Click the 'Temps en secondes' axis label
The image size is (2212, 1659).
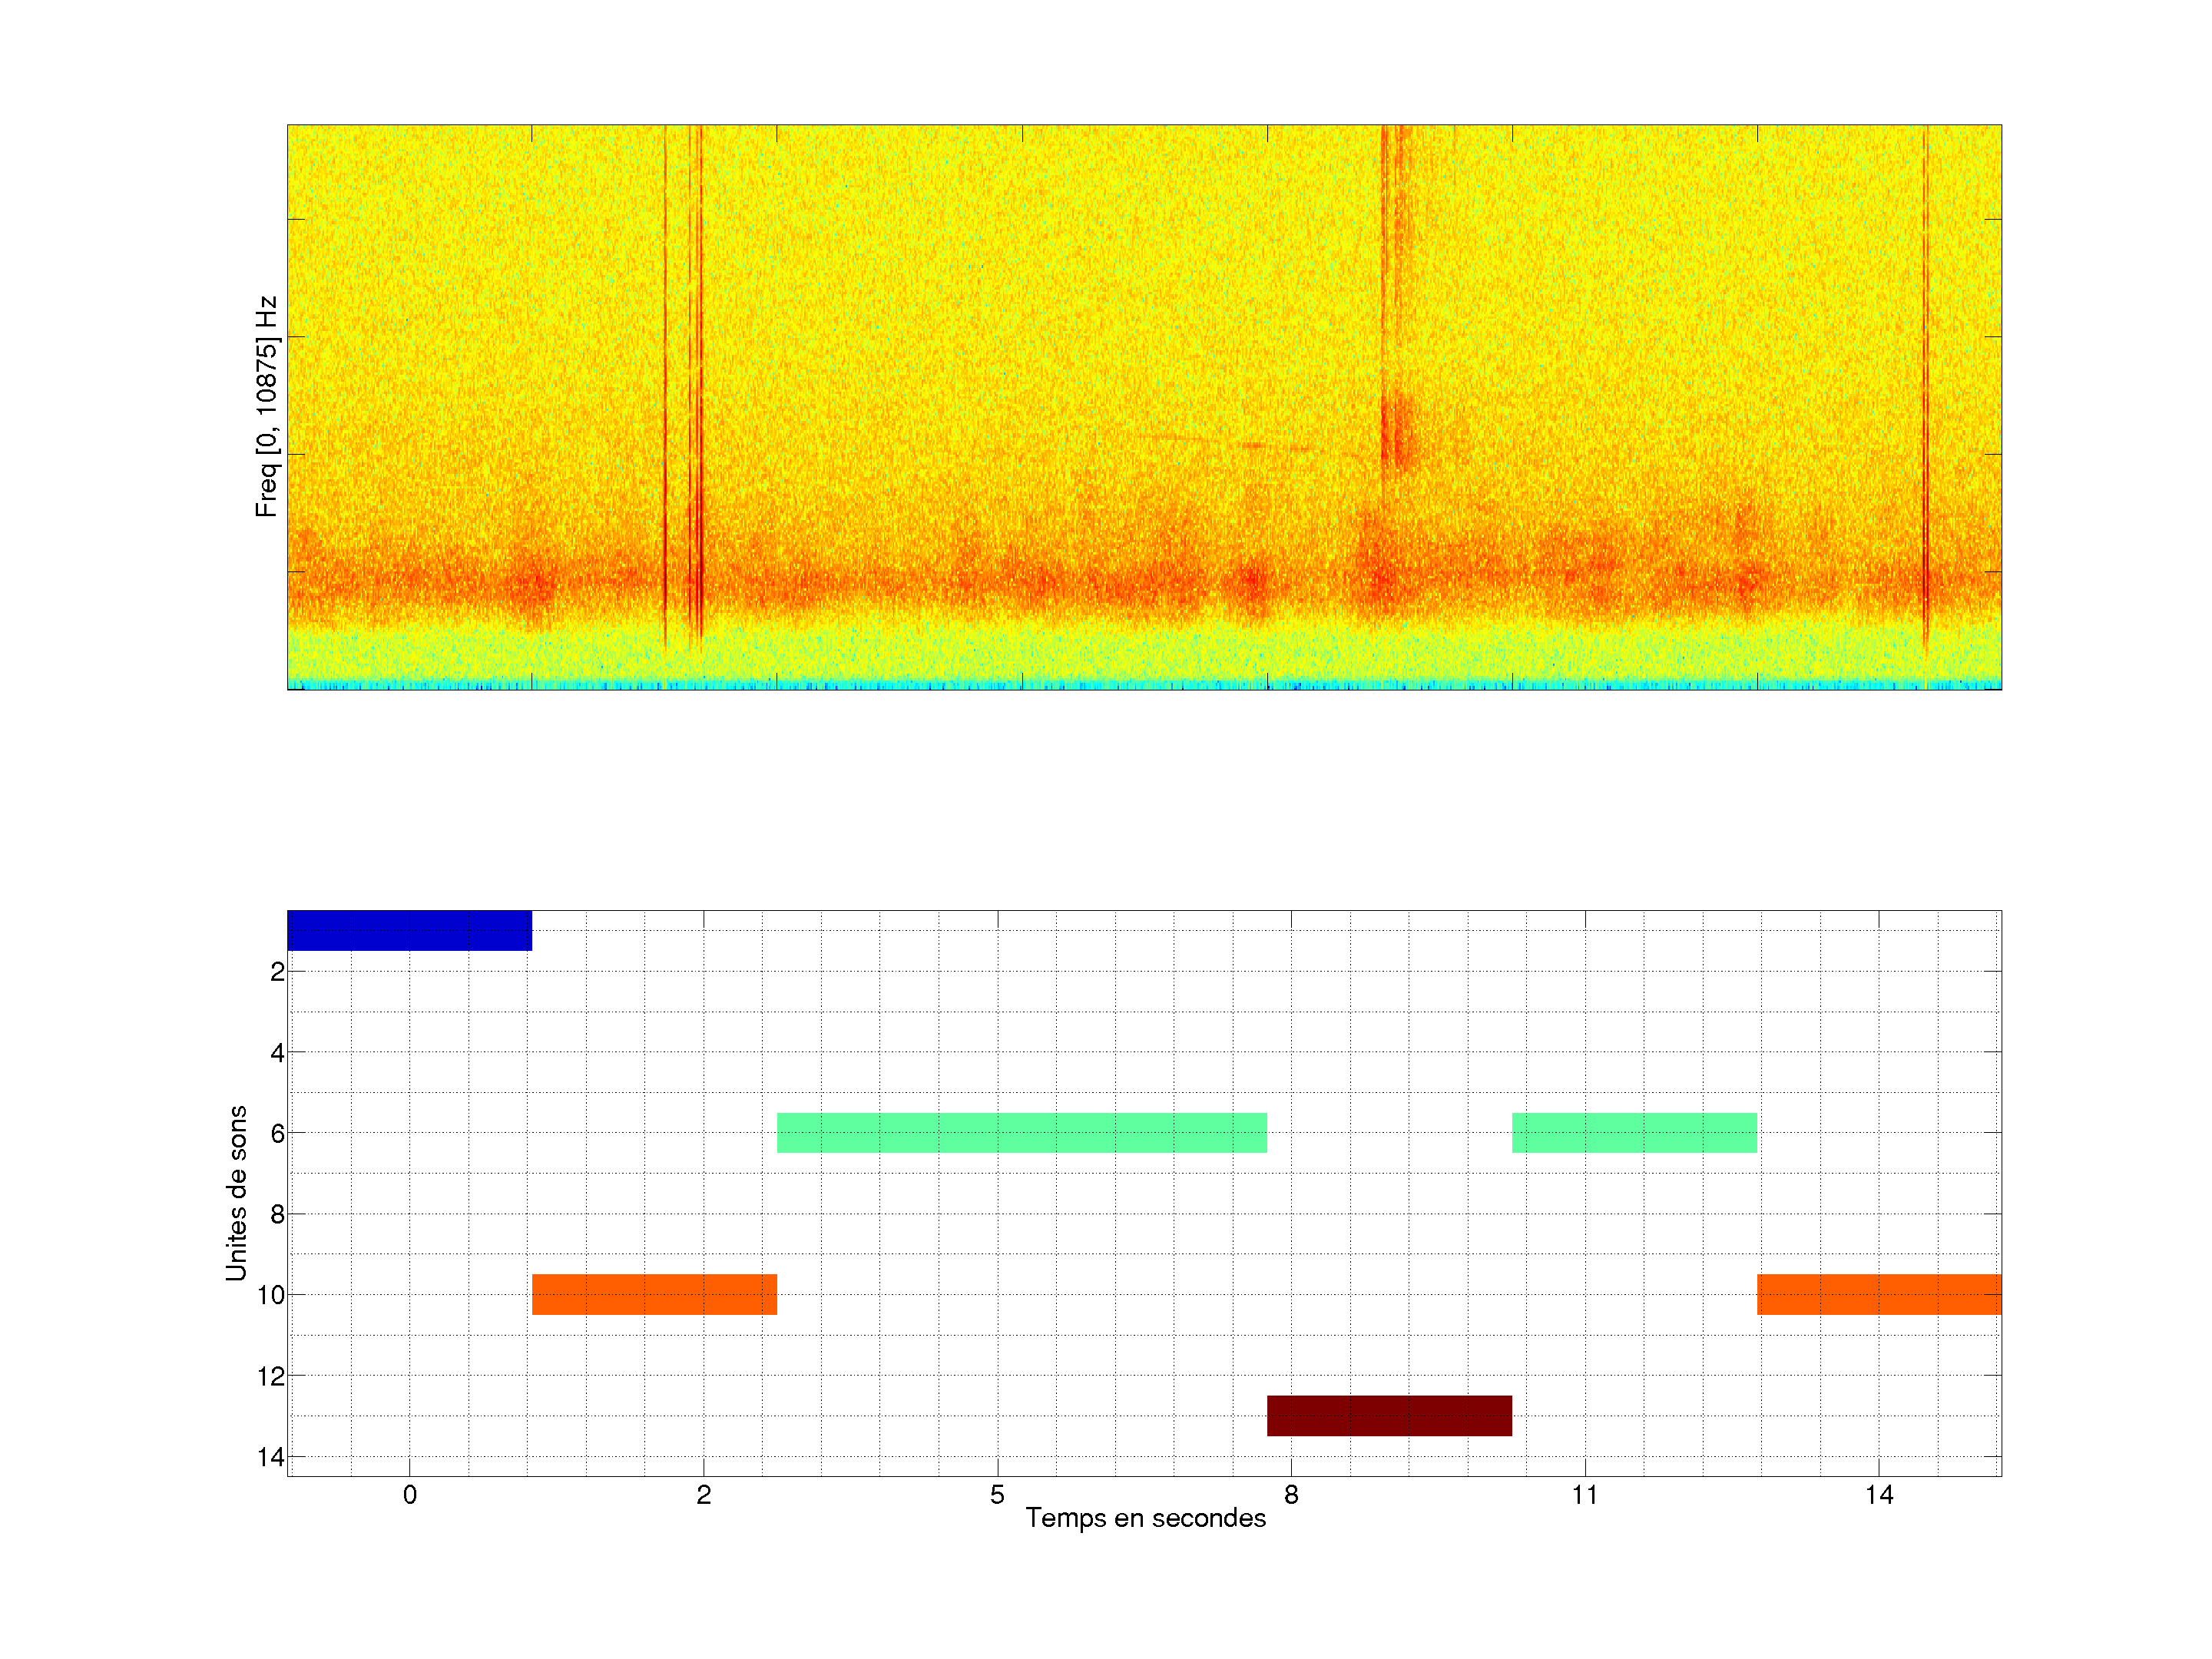pyautogui.click(x=1145, y=1518)
